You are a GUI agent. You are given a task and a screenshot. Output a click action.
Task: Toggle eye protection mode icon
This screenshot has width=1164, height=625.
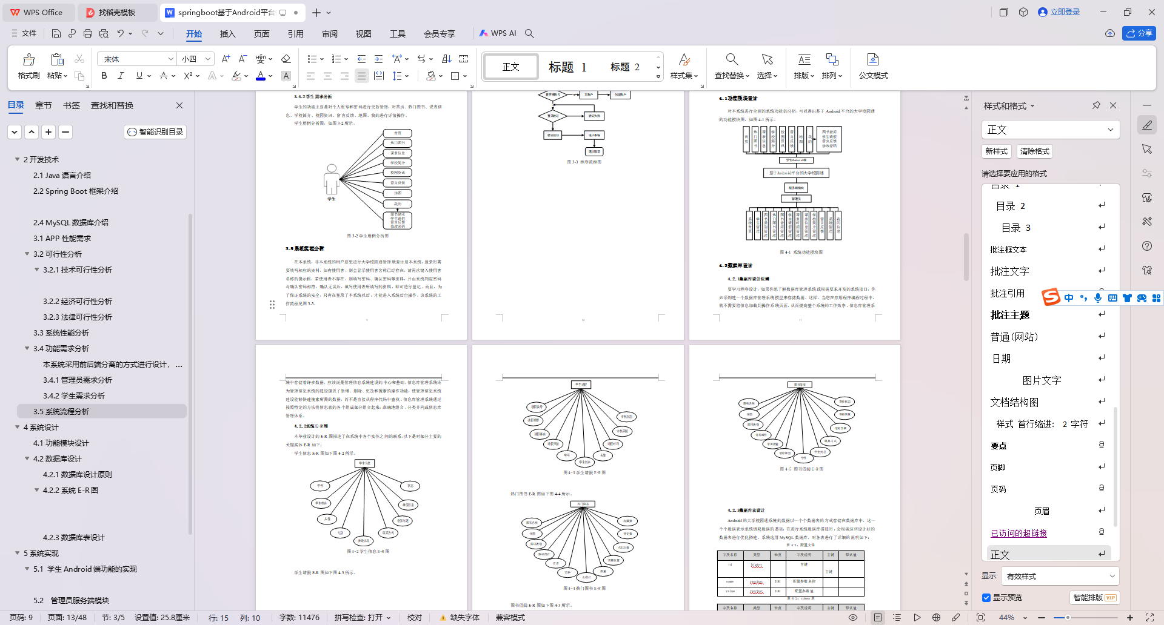coord(853,617)
